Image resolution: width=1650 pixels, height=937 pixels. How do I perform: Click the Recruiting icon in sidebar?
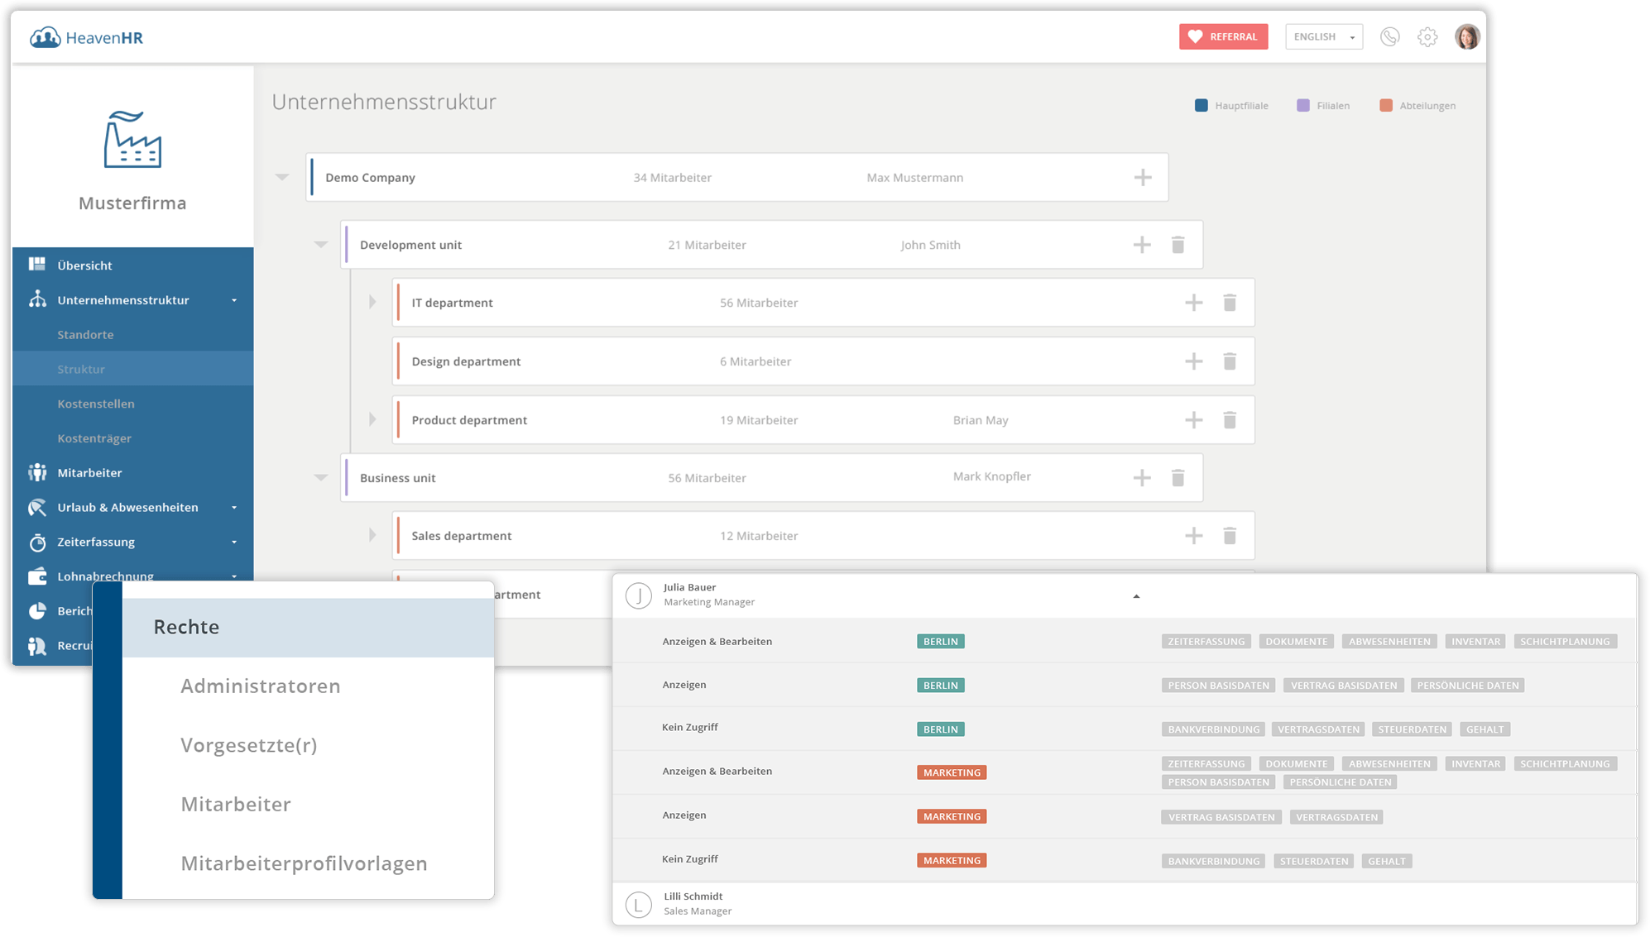coord(37,645)
